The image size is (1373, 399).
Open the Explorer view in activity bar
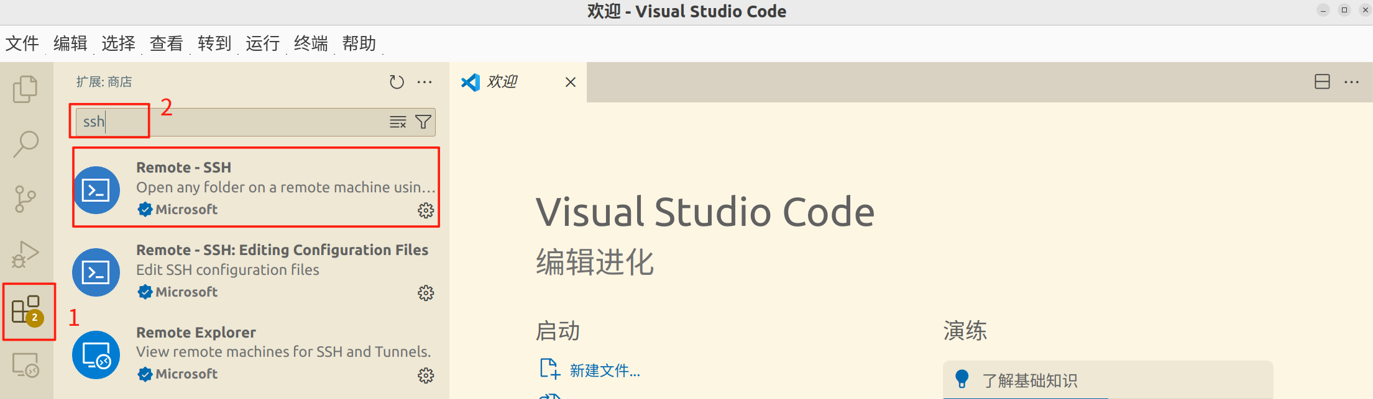click(x=25, y=89)
